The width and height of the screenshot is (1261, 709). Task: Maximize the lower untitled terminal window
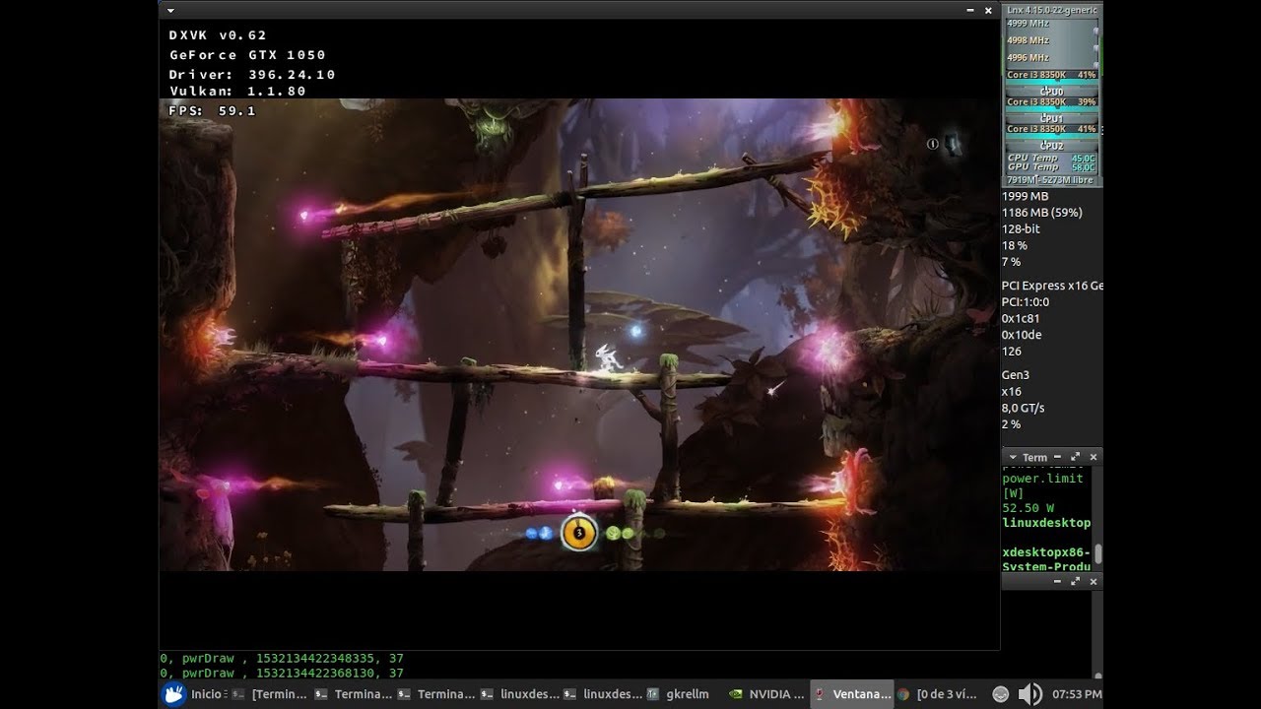coord(1076,582)
